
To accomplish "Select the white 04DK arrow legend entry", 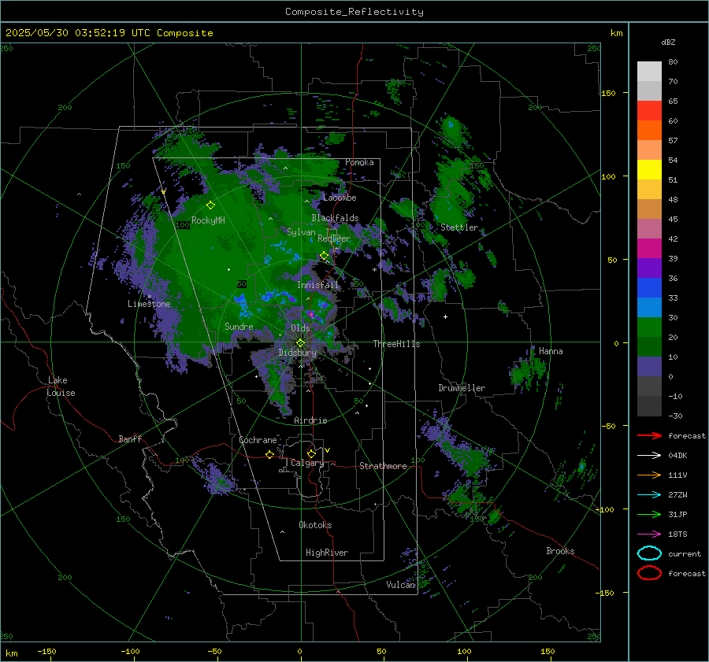I will [x=649, y=455].
